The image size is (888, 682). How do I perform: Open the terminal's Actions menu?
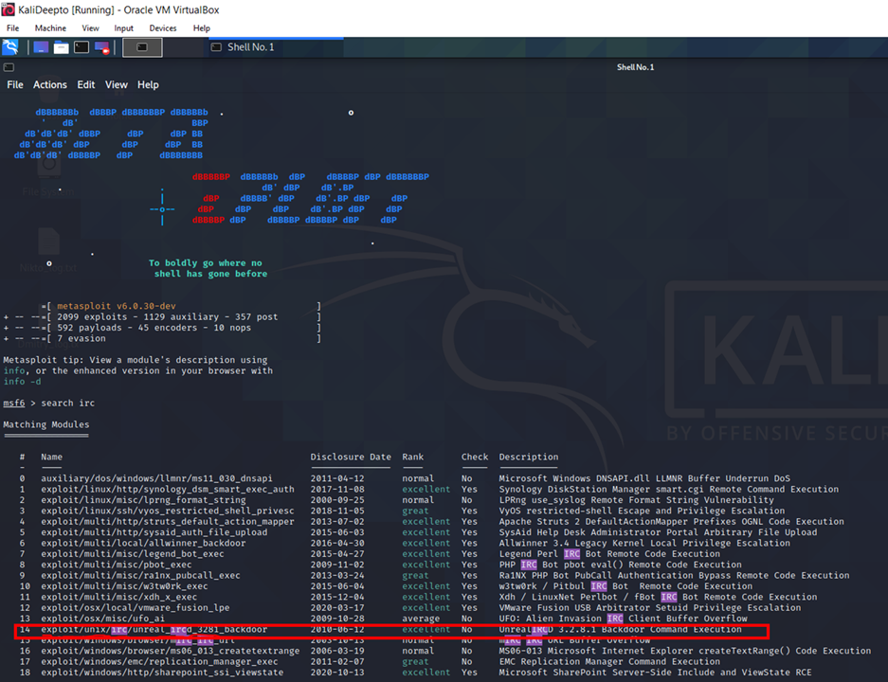pyautogui.click(x=50, y=85)
